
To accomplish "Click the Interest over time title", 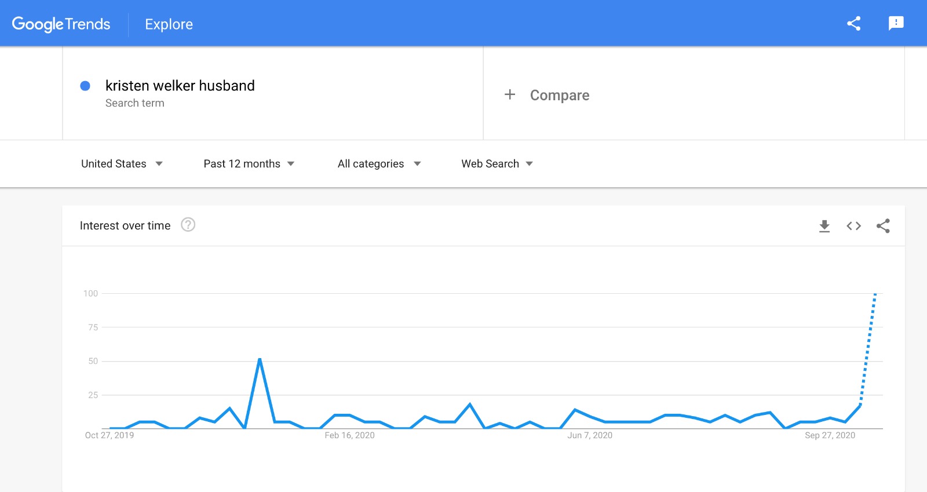I will 125,226.
